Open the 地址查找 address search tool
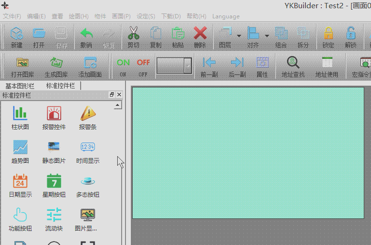 pyautogui.click(x=293, y=66)
